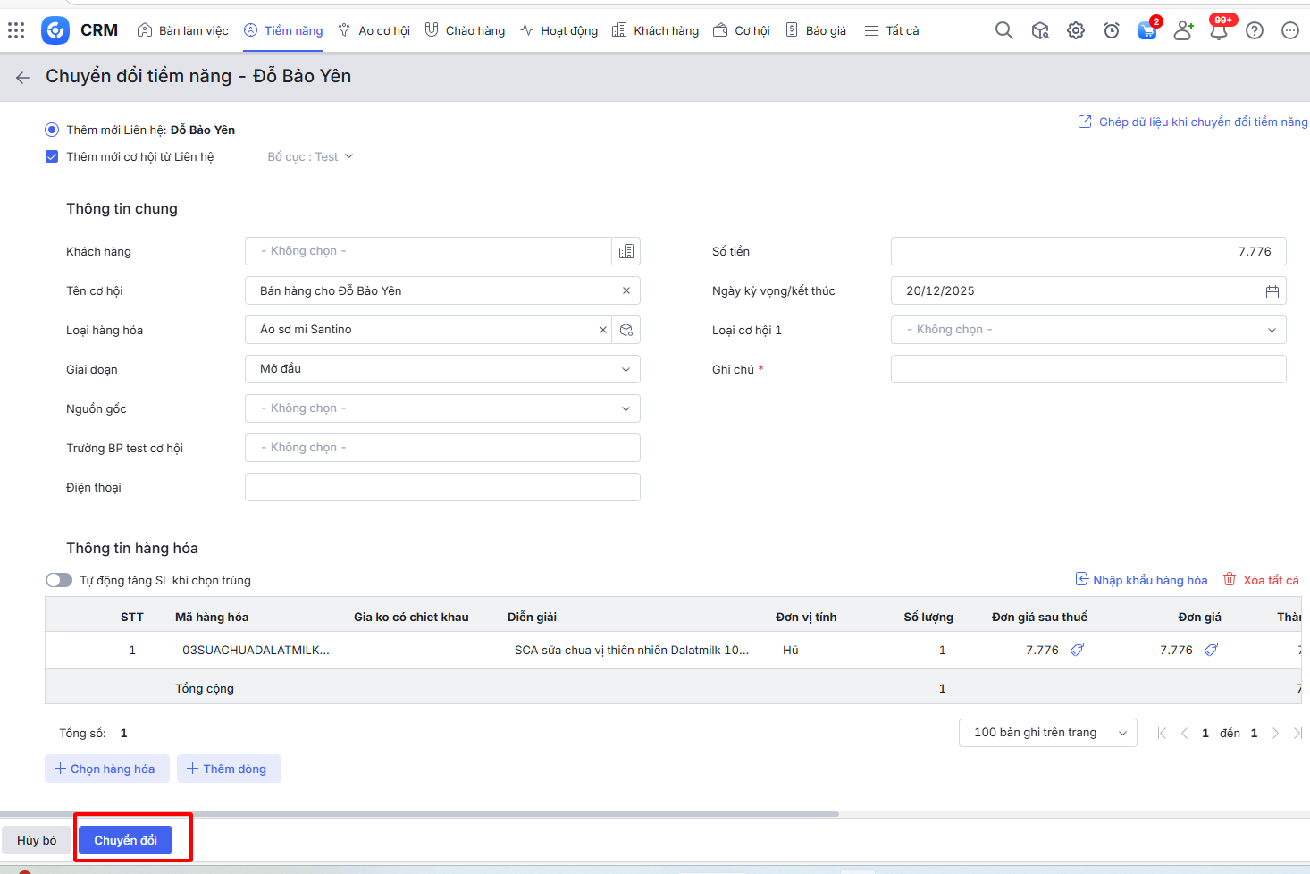1310x874 pixels.
Task: Open the Loại cơ hội 1 dropdown
Action: [1087, 330]
